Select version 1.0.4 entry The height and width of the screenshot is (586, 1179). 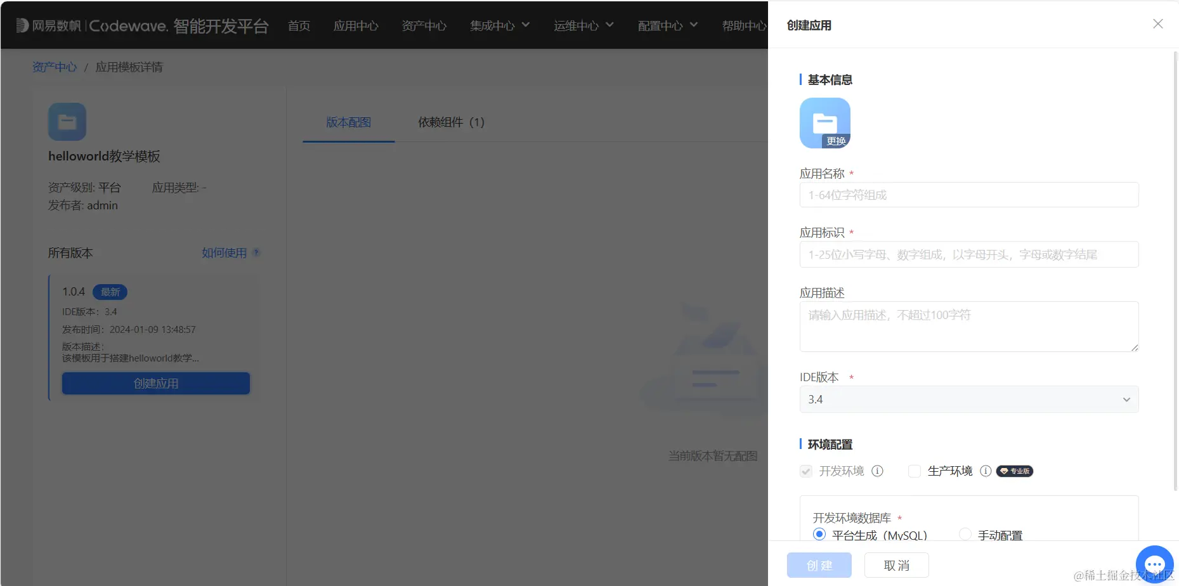click(x=155, y=337)
